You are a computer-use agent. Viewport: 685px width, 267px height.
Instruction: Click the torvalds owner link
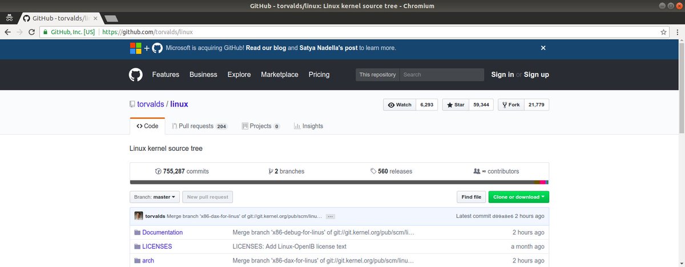151,104
